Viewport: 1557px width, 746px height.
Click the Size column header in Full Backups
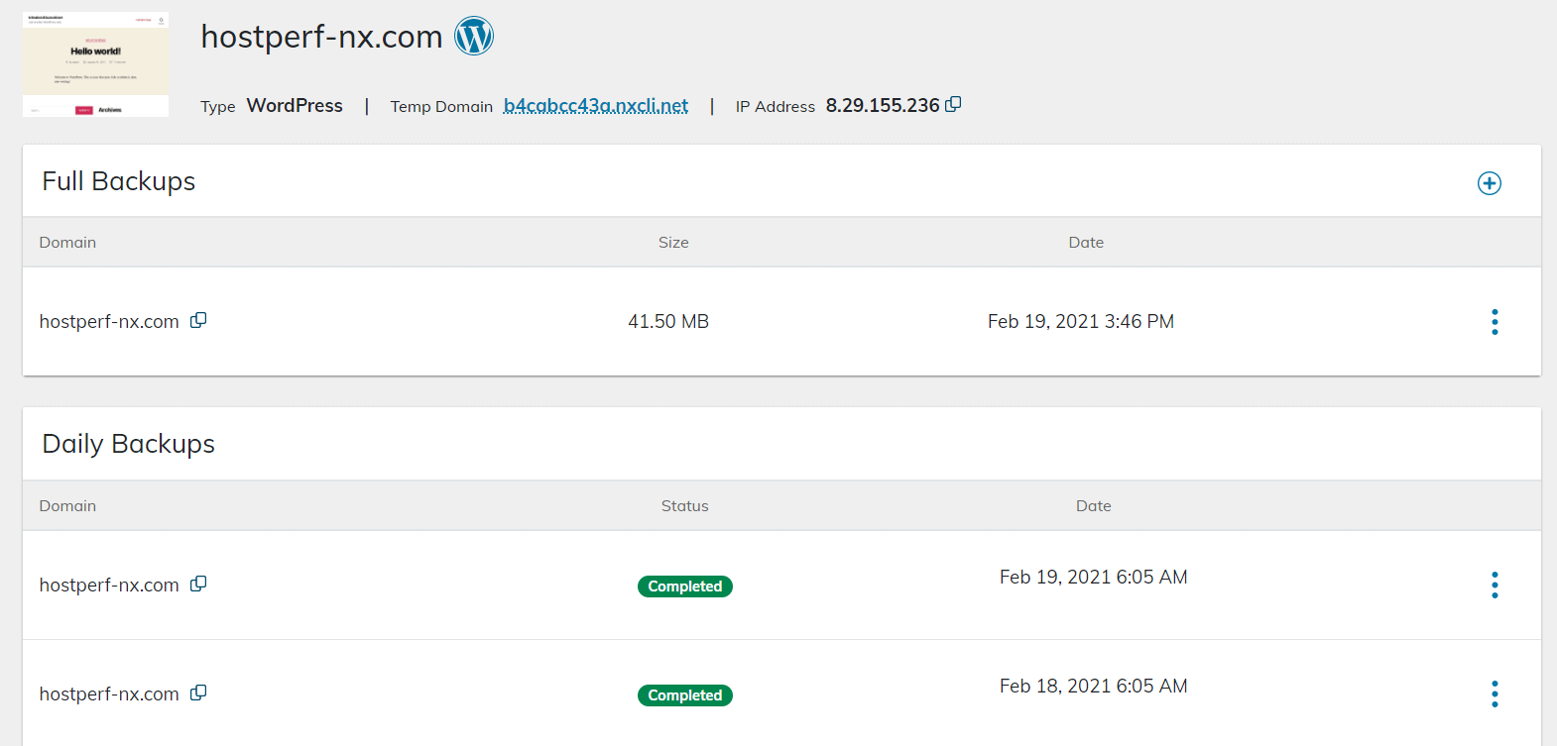(x=673, y=243)
